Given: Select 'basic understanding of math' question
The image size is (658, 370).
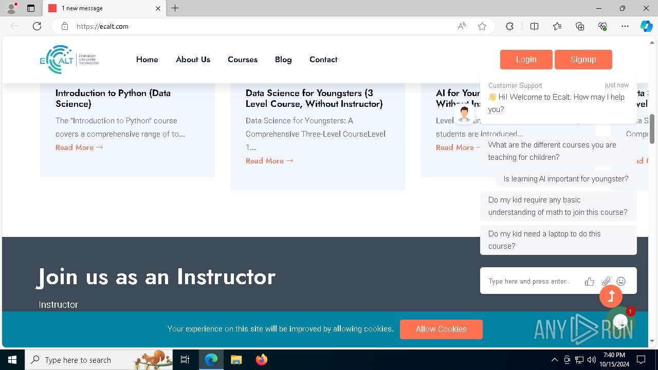Looking at the screenshot, I should (x=558, y=206).
